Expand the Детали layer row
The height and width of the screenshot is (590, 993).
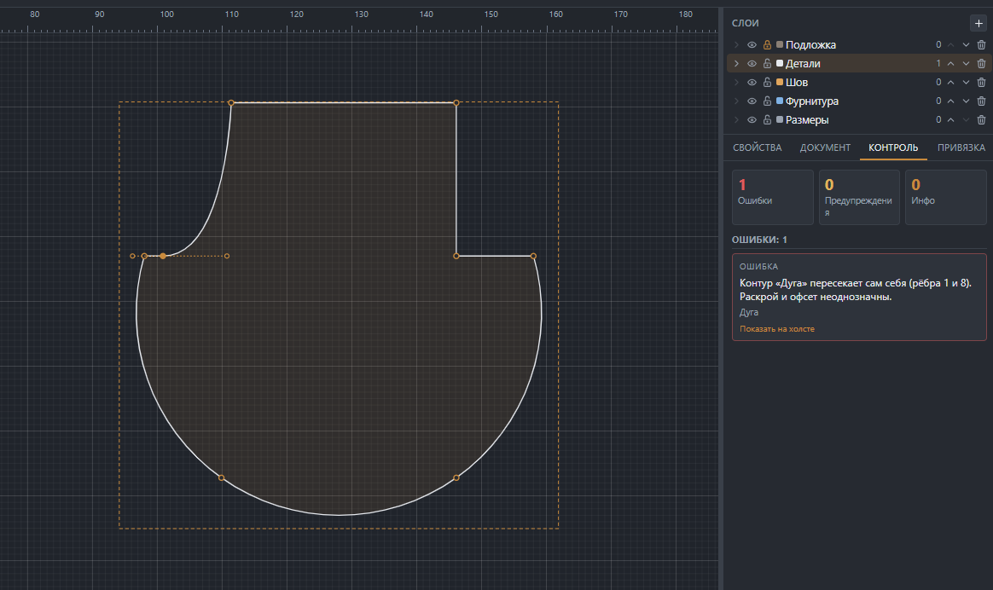(736, 63)
